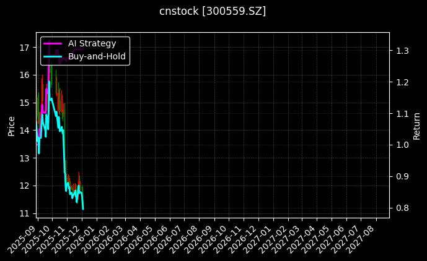Select the AI Strategy legend label

[92, 43]
